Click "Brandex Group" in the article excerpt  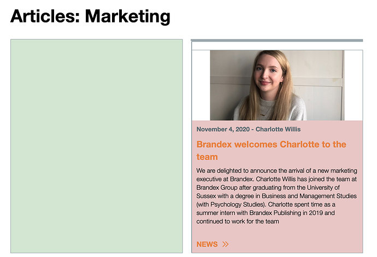[217, 187]
